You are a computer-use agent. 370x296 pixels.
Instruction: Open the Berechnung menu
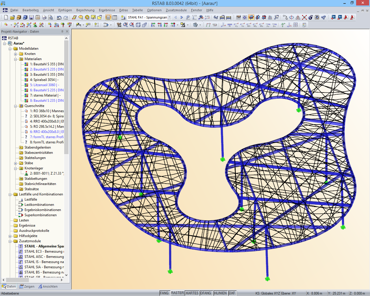tap(85, 10)
